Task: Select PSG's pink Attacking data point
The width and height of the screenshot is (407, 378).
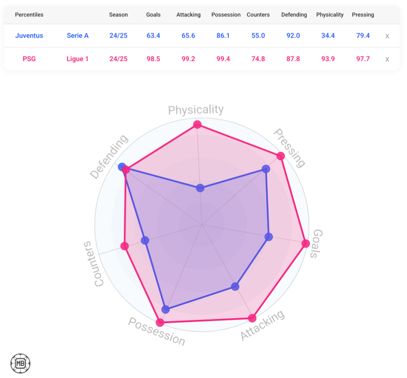Action: (x=252, y=318)
